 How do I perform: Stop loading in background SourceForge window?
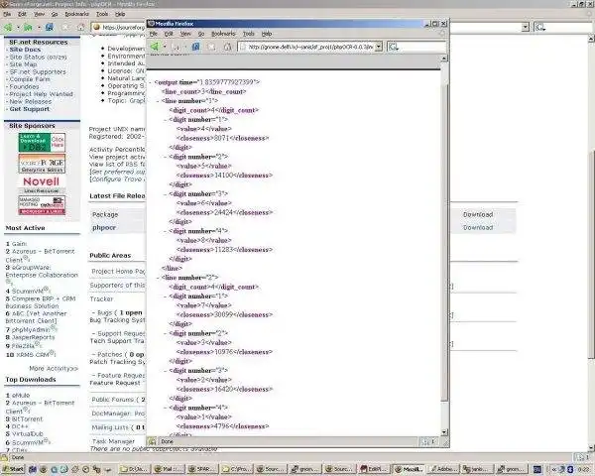coord(65,28)
